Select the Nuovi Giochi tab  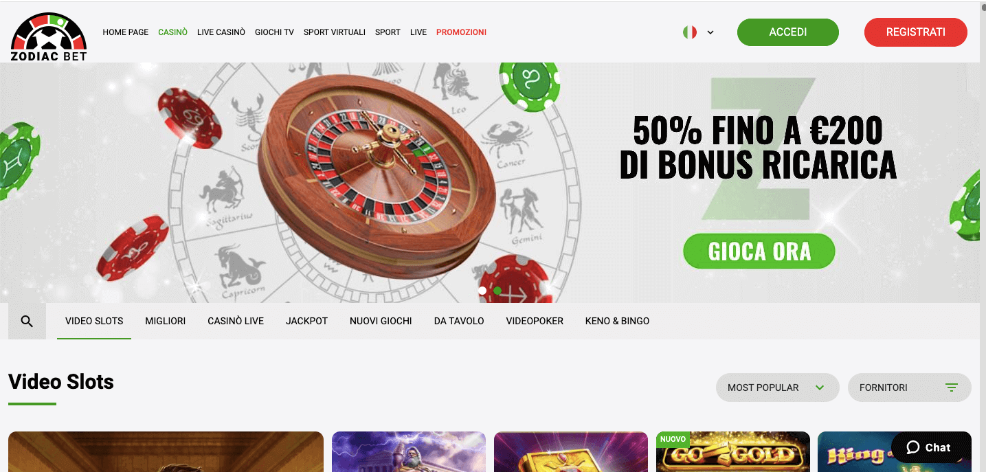(381, 321)
